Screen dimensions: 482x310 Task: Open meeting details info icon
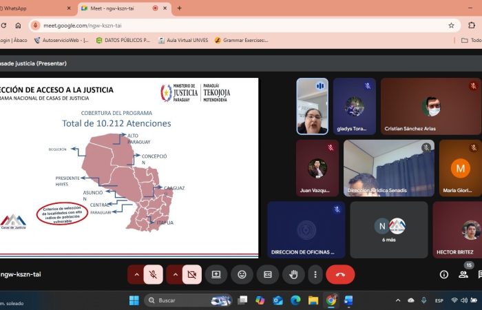click(x=444, y=274)
